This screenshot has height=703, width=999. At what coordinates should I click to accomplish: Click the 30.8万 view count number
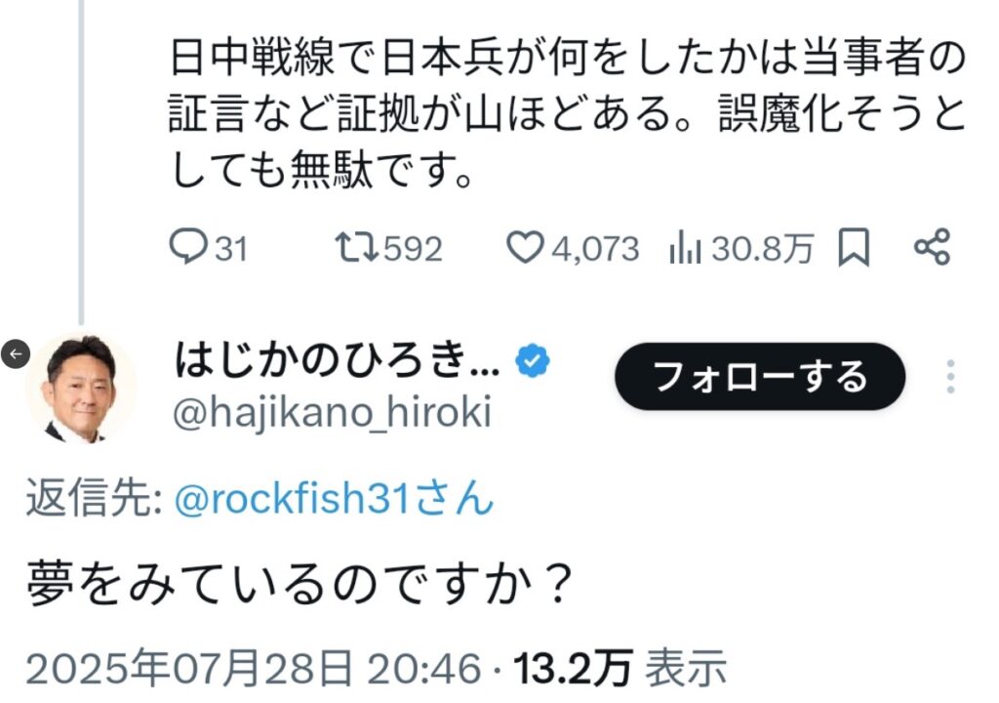[763, 248]
